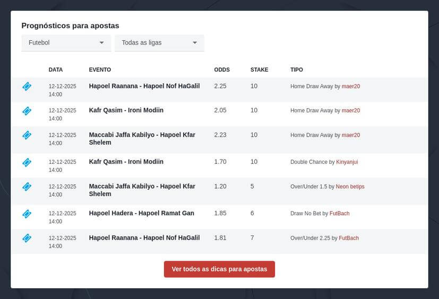Viewport: 439px width, 299px height.
Task: Click Ver todos as dicas para apostas button
Action: (x=219, y=269)
